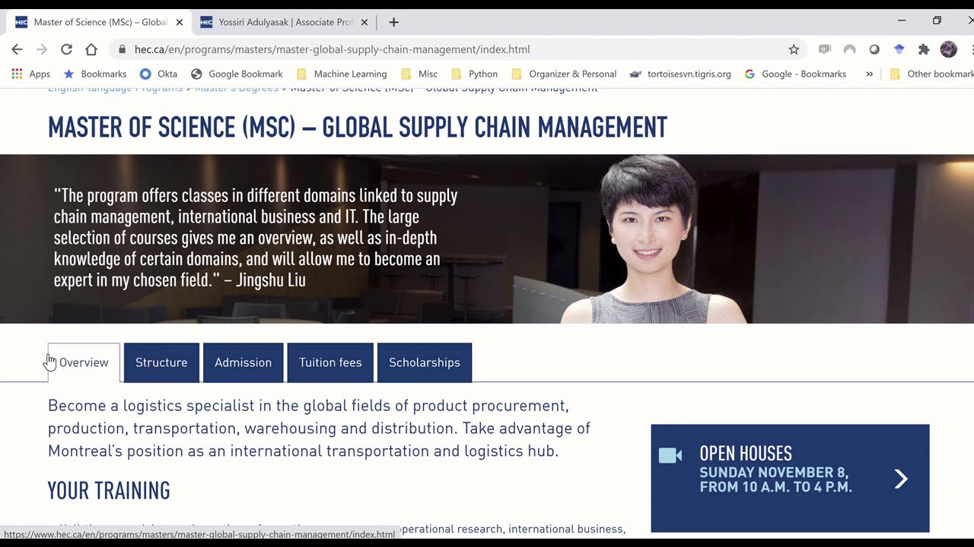Open the Apps grid shortcut

tap(30, 74)
